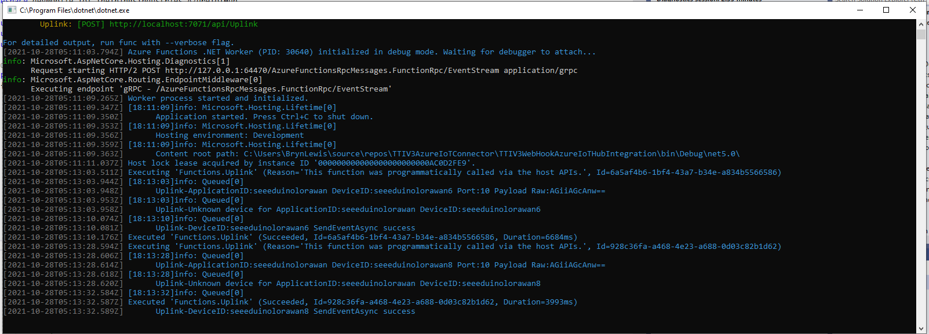This screenshot has height=334, width=929.
Task: Click the [POST] label on the Uplink line
Action: [91, 24]
